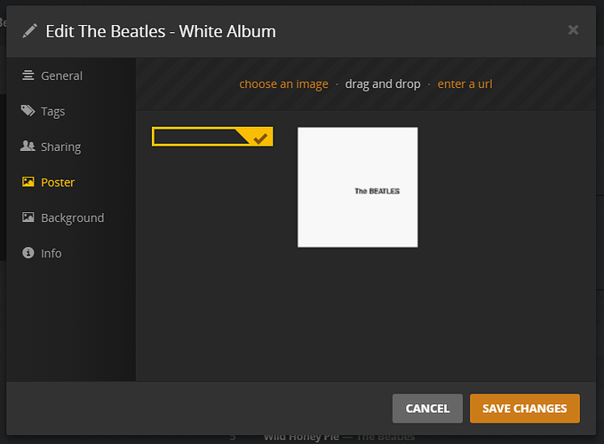Select the yellow-outlined empty poster thumbnail
604x444 pixels.
click(x=200, y=136)
